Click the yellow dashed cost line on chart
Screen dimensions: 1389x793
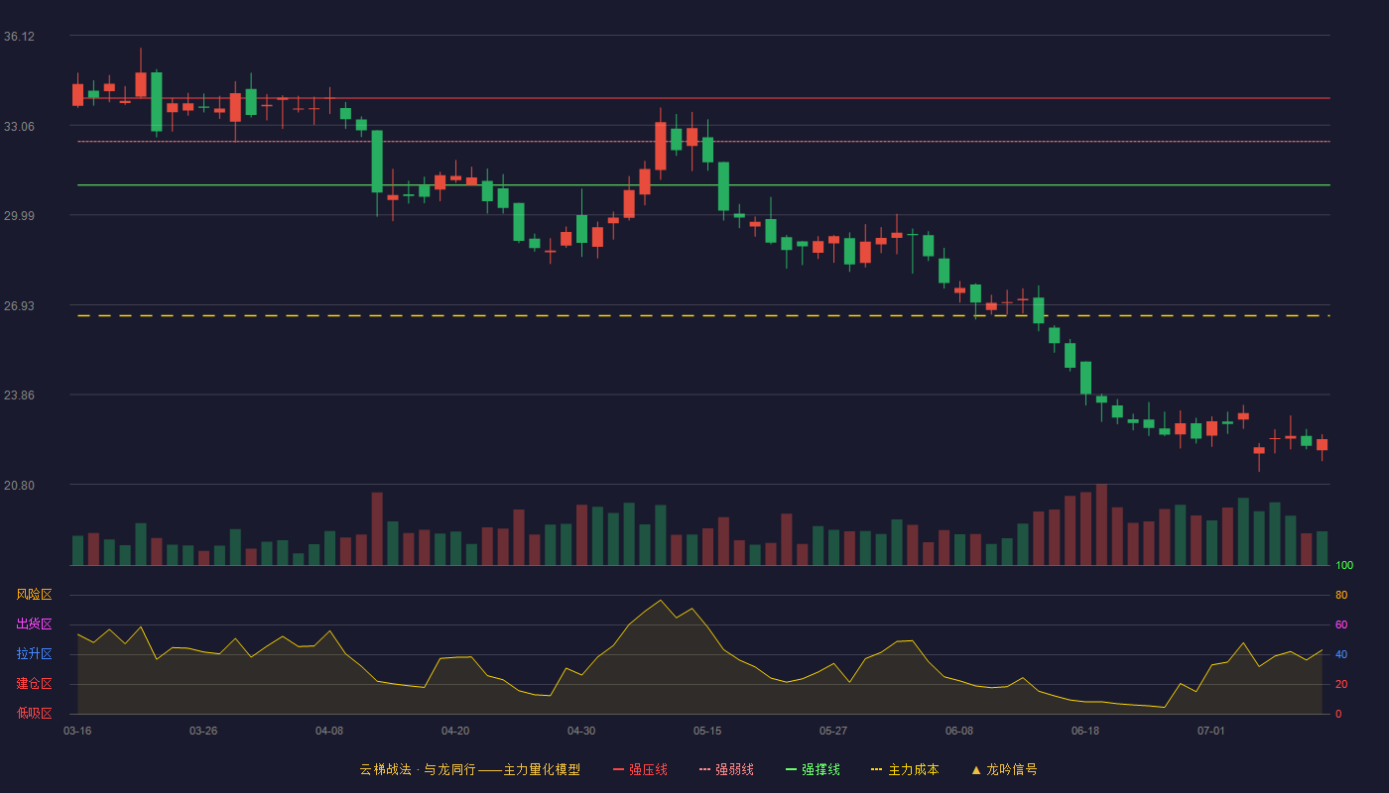(703, 316)
